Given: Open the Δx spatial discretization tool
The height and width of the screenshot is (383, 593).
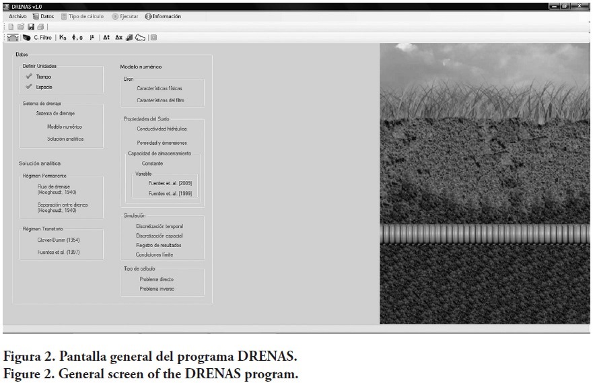Looking at the screenshot, I should coord(118,38).
